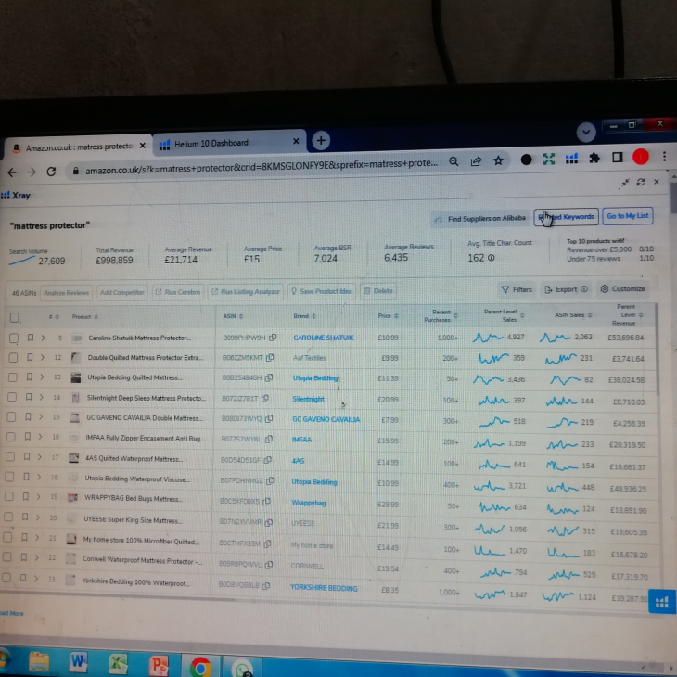Open Excel from the taskbar
Screen dimensions: 677x677
pos(118,664)
